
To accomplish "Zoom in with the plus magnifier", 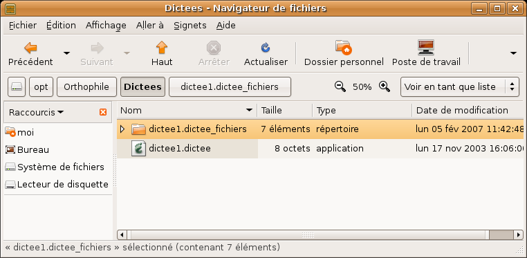I will [385, 87].
